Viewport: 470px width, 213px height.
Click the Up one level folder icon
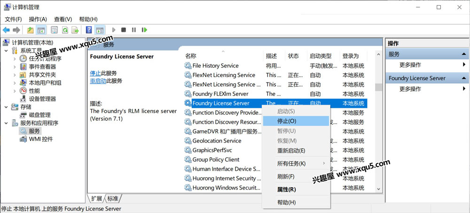pyautogui.click(x=30, y=30)
